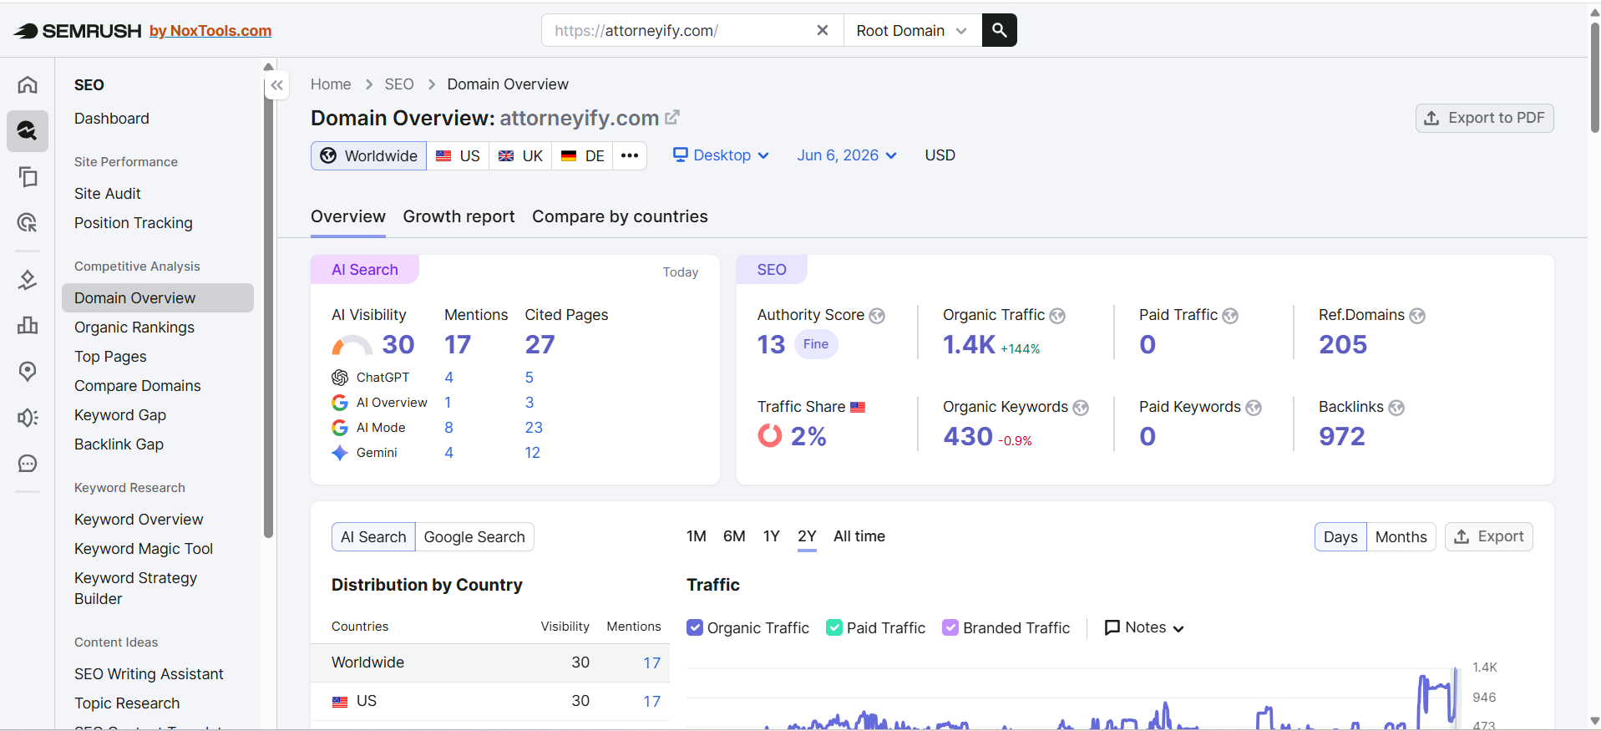Click the Paid Keywords info globe icon
This screenshot has height=731, width=1601.
point(1254,408)
